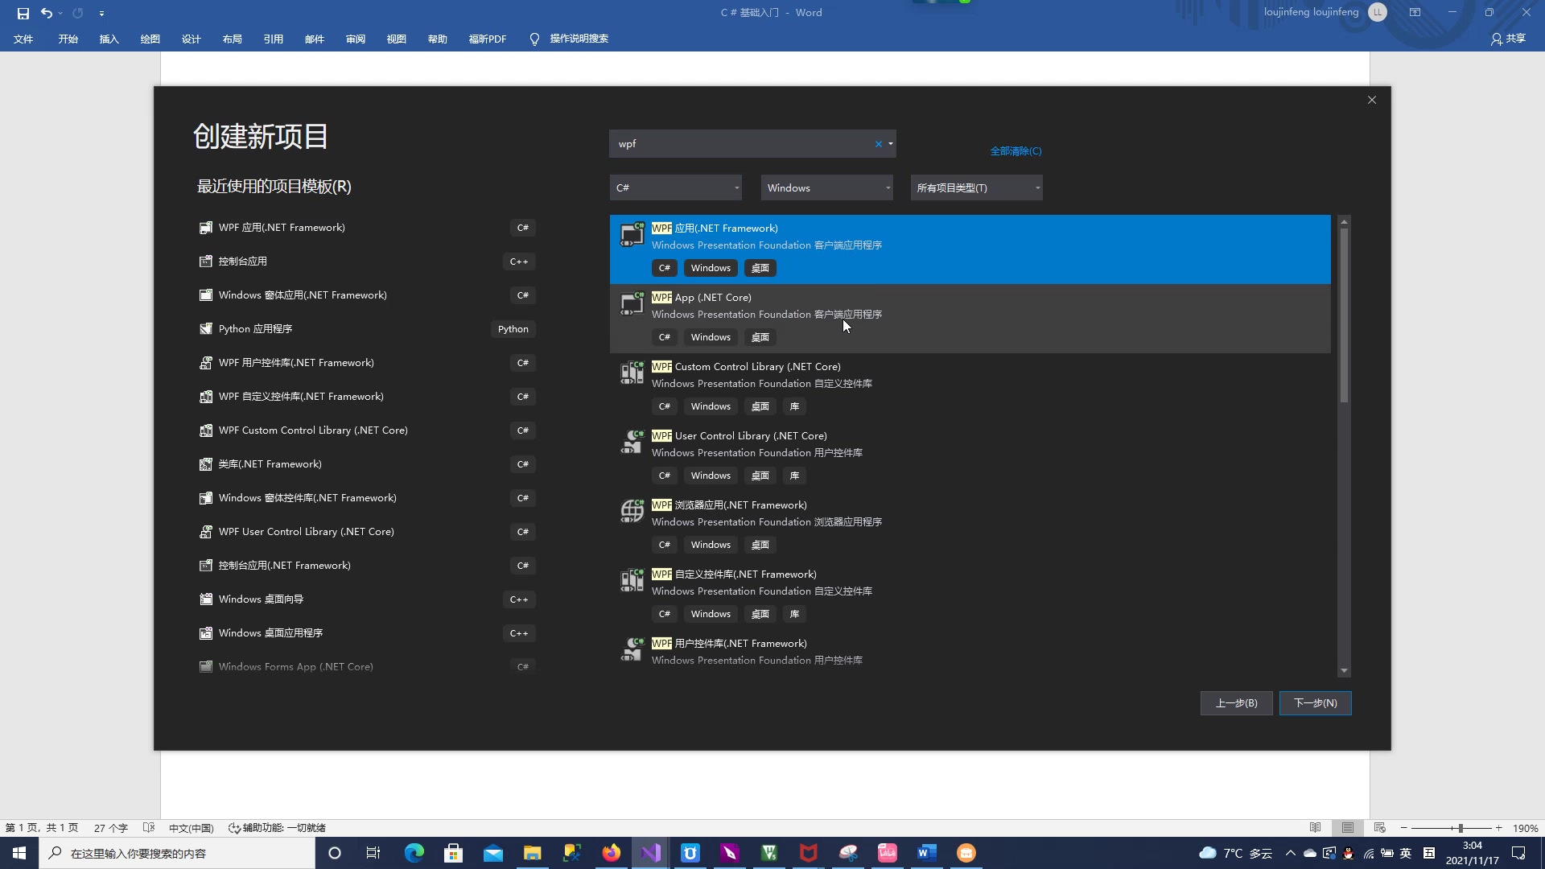Image resolution: width=1545 pixels, height=869 pixels.
Task: Choose recent Windows 桌面应用程序 template
Action: [x=367, y=633]
